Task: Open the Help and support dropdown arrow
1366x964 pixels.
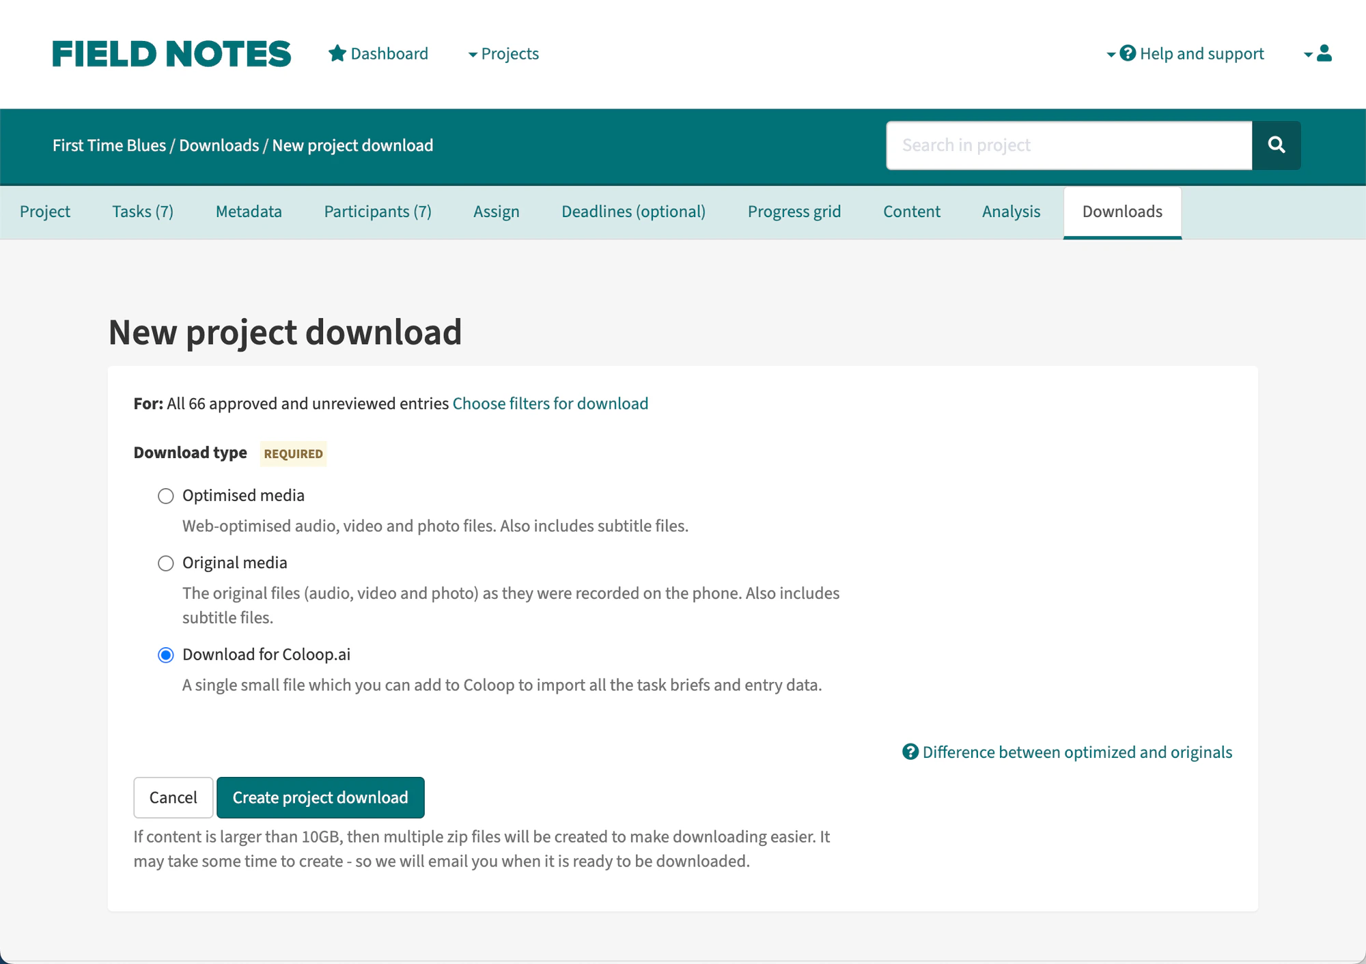Action: click(1111, 54)
